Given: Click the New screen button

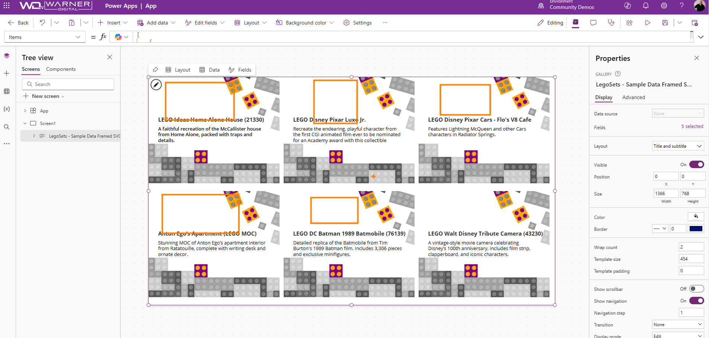Looking at the screenshot, I should click(44, 96).
